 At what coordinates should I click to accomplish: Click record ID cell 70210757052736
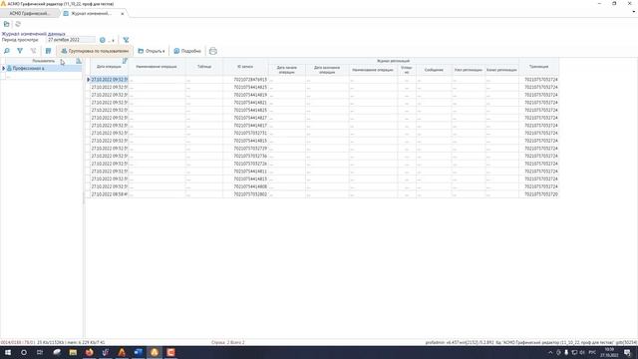coord(246,156)
